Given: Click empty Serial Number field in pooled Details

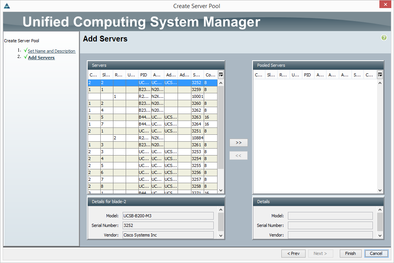Looking at the screenshot, I should pyautogui.click(x=330, y=225).
